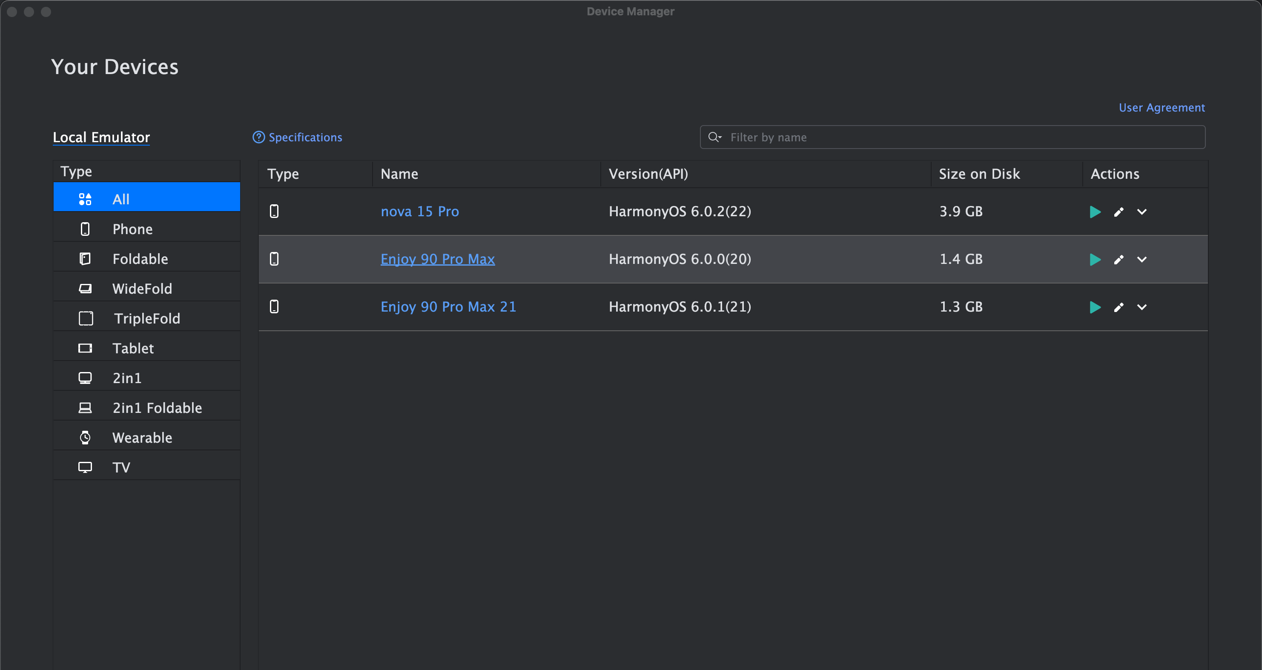Open more actions for HarmonyOS 6.0.0(20) row
1262x670 pixels.
(1142, 259)
